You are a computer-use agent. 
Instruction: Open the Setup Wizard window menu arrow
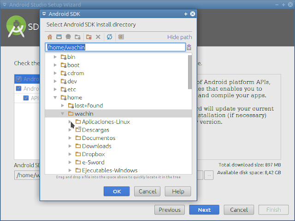[5, 5]
